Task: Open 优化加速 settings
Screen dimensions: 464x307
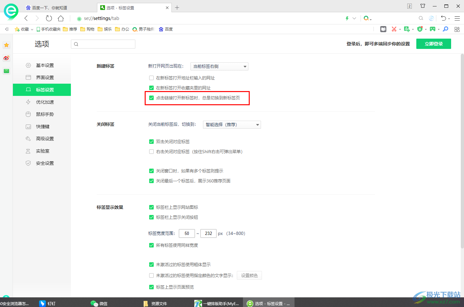Action: click(42, 102)
